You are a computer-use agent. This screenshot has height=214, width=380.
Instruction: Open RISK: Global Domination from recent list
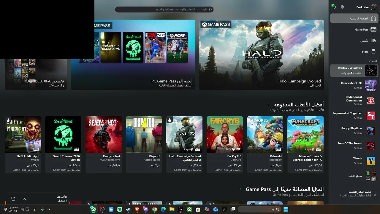[x=354, y=100]
